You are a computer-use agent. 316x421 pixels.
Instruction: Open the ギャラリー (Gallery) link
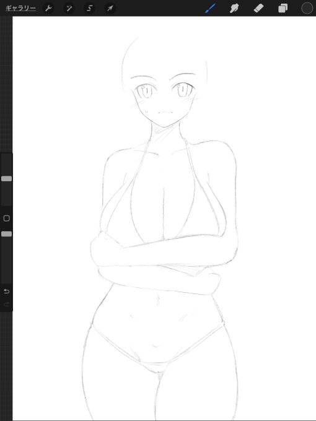tap(20, 8)
